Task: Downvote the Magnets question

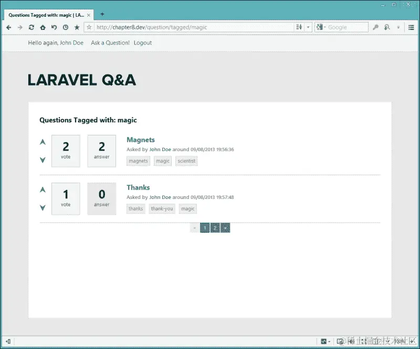Action: click(43, 160)
